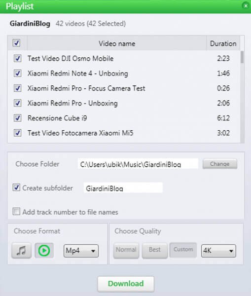This screenshot has width=251, height=296.
Task: Uncheck Test Video DJI Osmo Mobile
Action: coord(18,58)
